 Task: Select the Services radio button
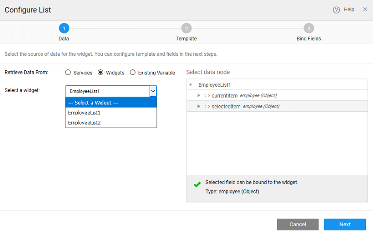68,72
